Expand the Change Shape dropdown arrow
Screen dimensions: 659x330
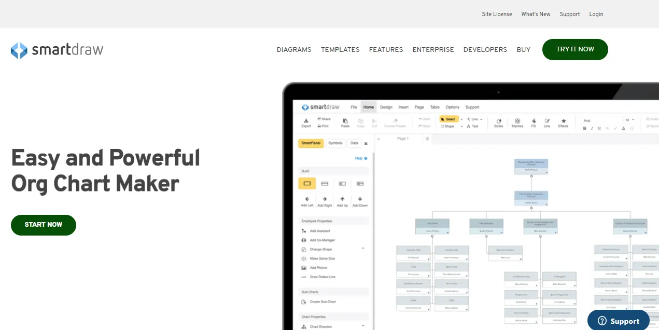[363, 249]
